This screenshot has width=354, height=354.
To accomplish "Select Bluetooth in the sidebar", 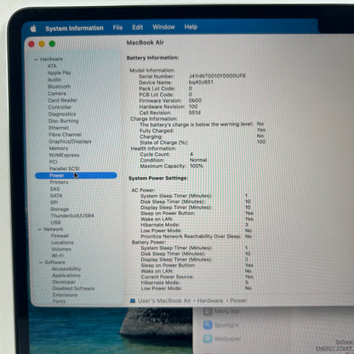I will (x=60, y=87).
